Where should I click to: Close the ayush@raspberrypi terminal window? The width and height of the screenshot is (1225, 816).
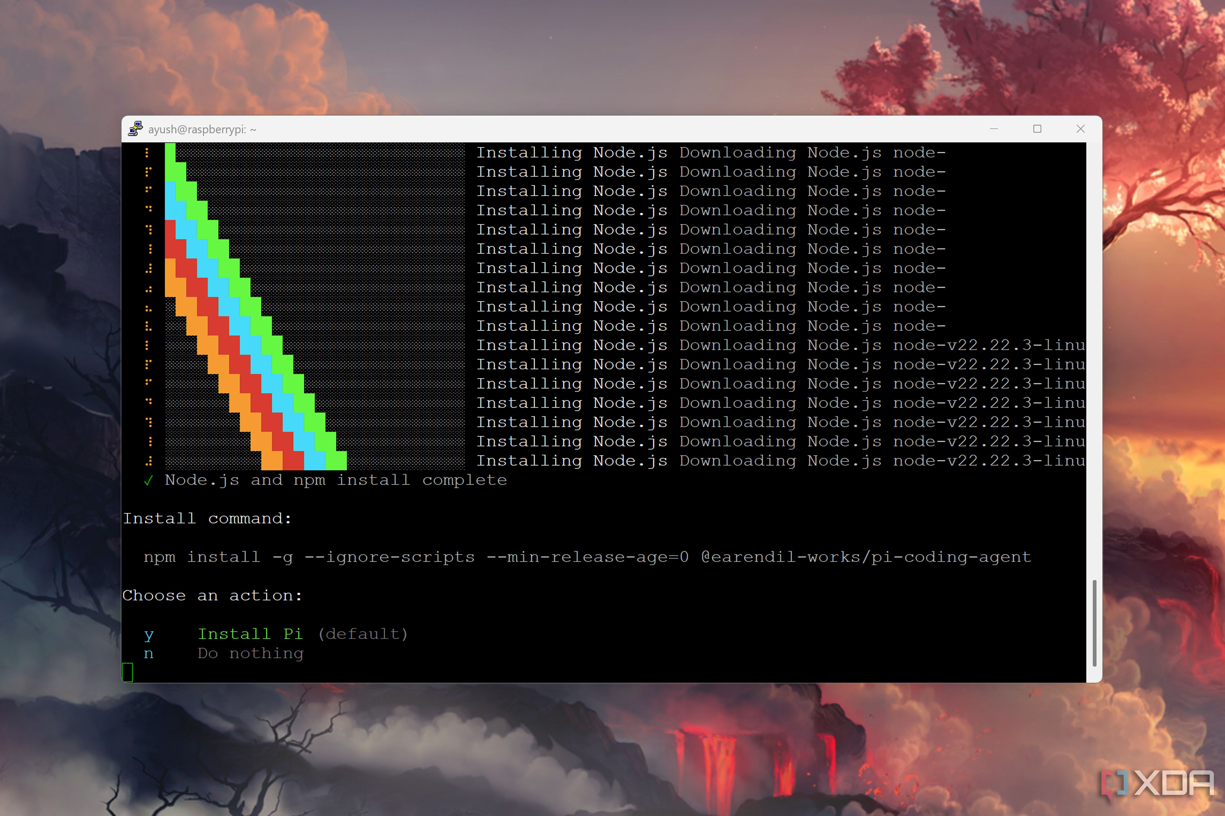coord(1081,129)
